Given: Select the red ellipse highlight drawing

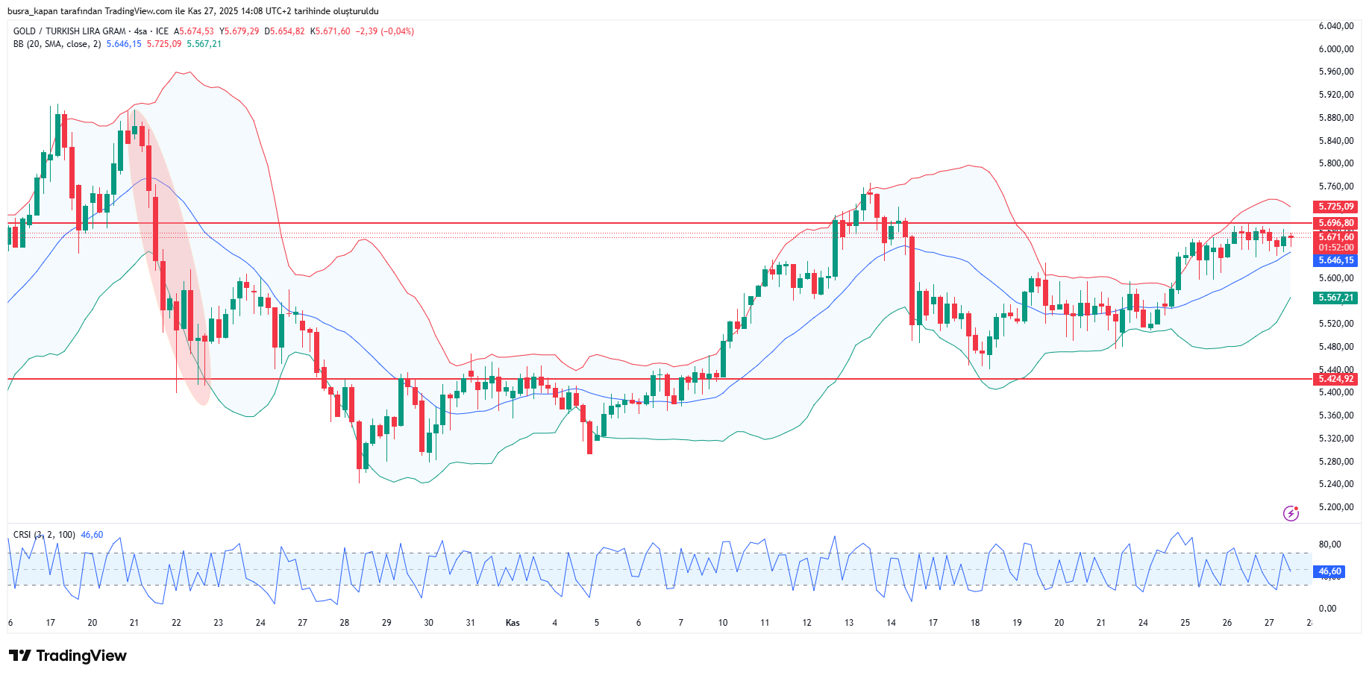Looking at the screenshot, I should [169, 254].
